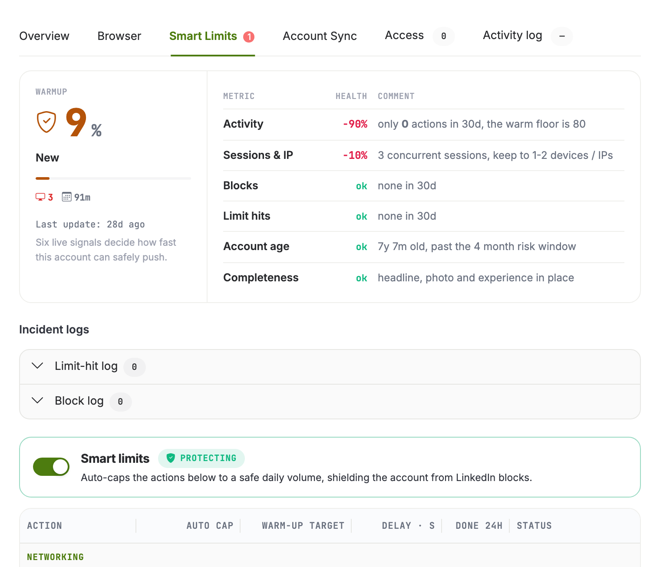This screenshot has width=660, height=567.
Task: Click the Blocks metric label
Action: point(241,185)
